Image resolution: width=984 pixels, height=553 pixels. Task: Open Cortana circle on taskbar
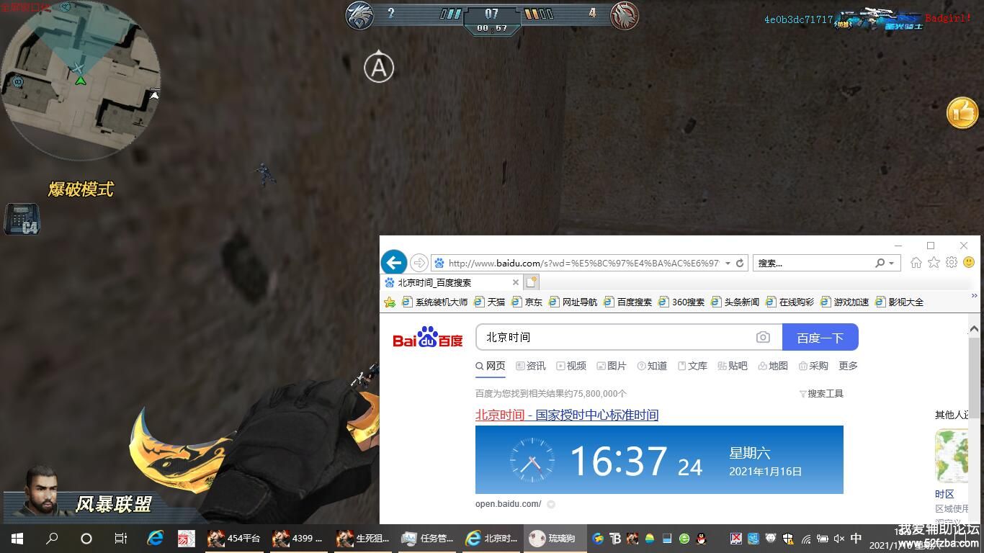click(x=86, y=538)
